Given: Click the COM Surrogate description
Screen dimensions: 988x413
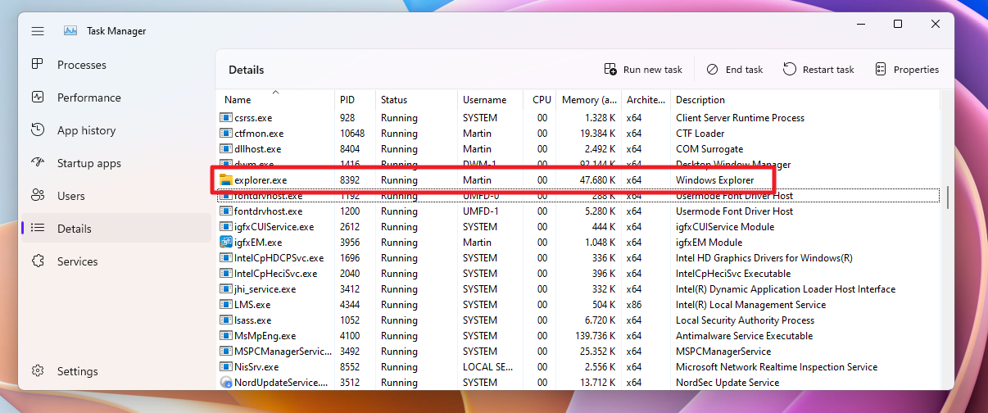Looking at the screenshot, I should pos(711,149).
